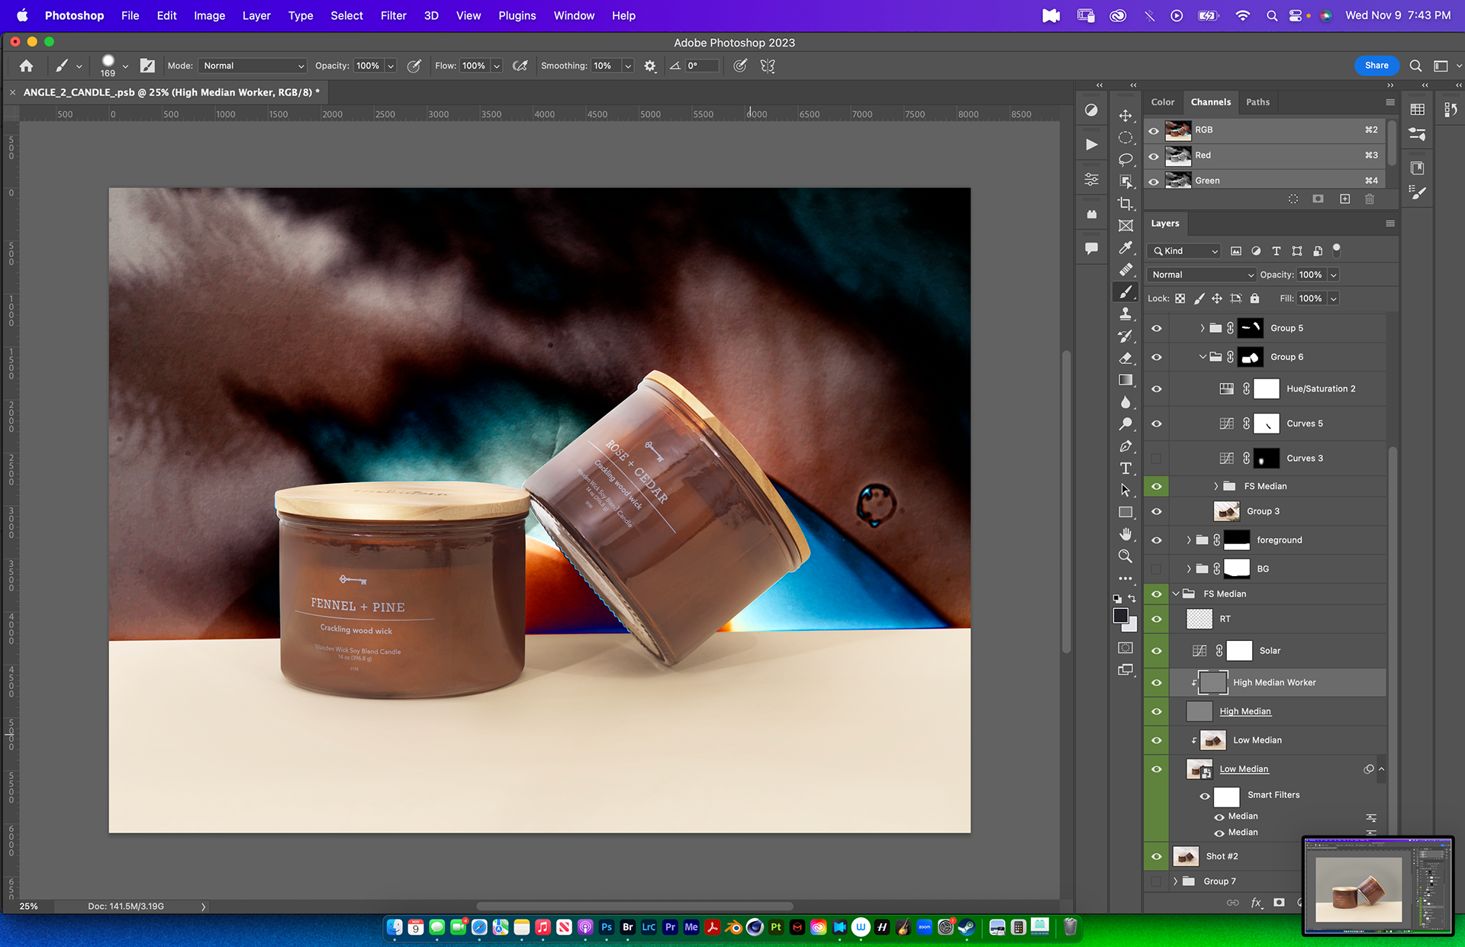The width and height of the screenshot is (1465, 947).
Task: Hide the Red channel
Action: coord(1154,156)
